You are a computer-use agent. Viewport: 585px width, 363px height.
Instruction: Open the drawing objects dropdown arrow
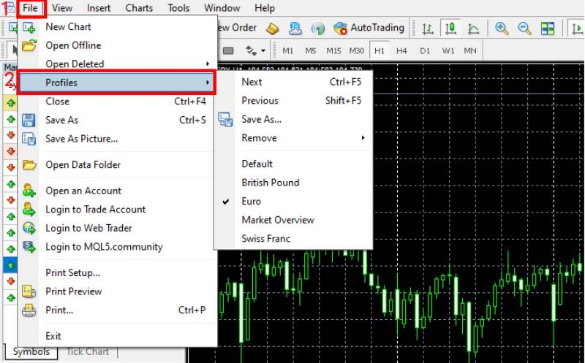coord(263,50)
